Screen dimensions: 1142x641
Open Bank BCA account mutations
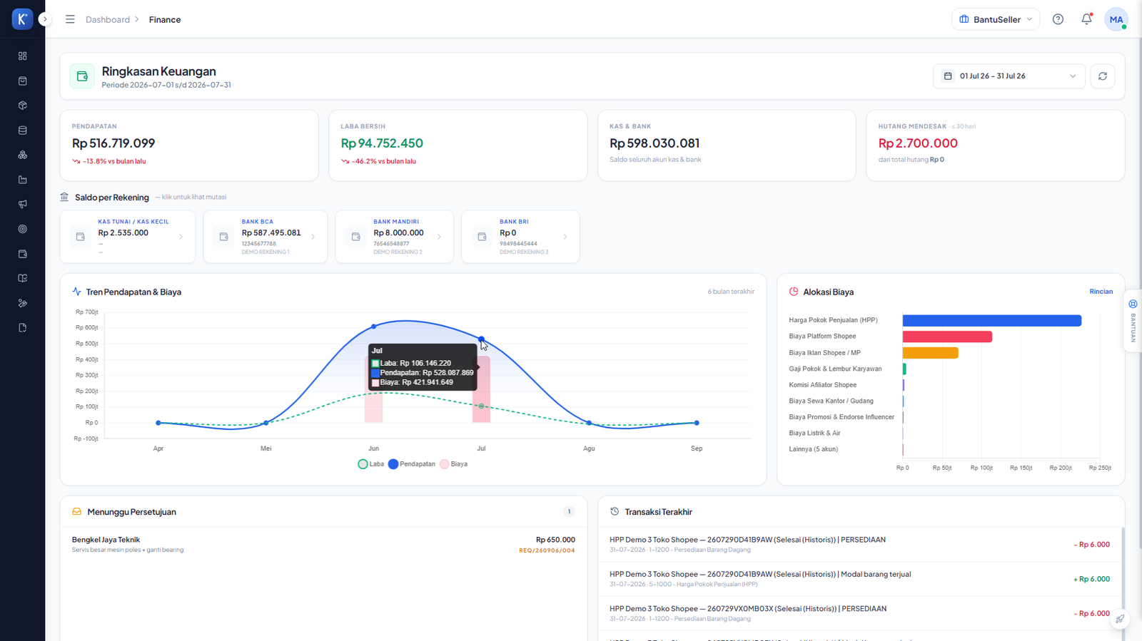[x=266, y=237]
